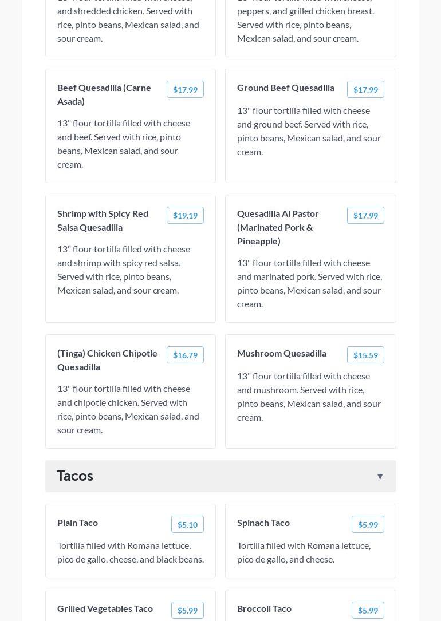Collapse the Tacos section arrow

[x=380, y=476]
